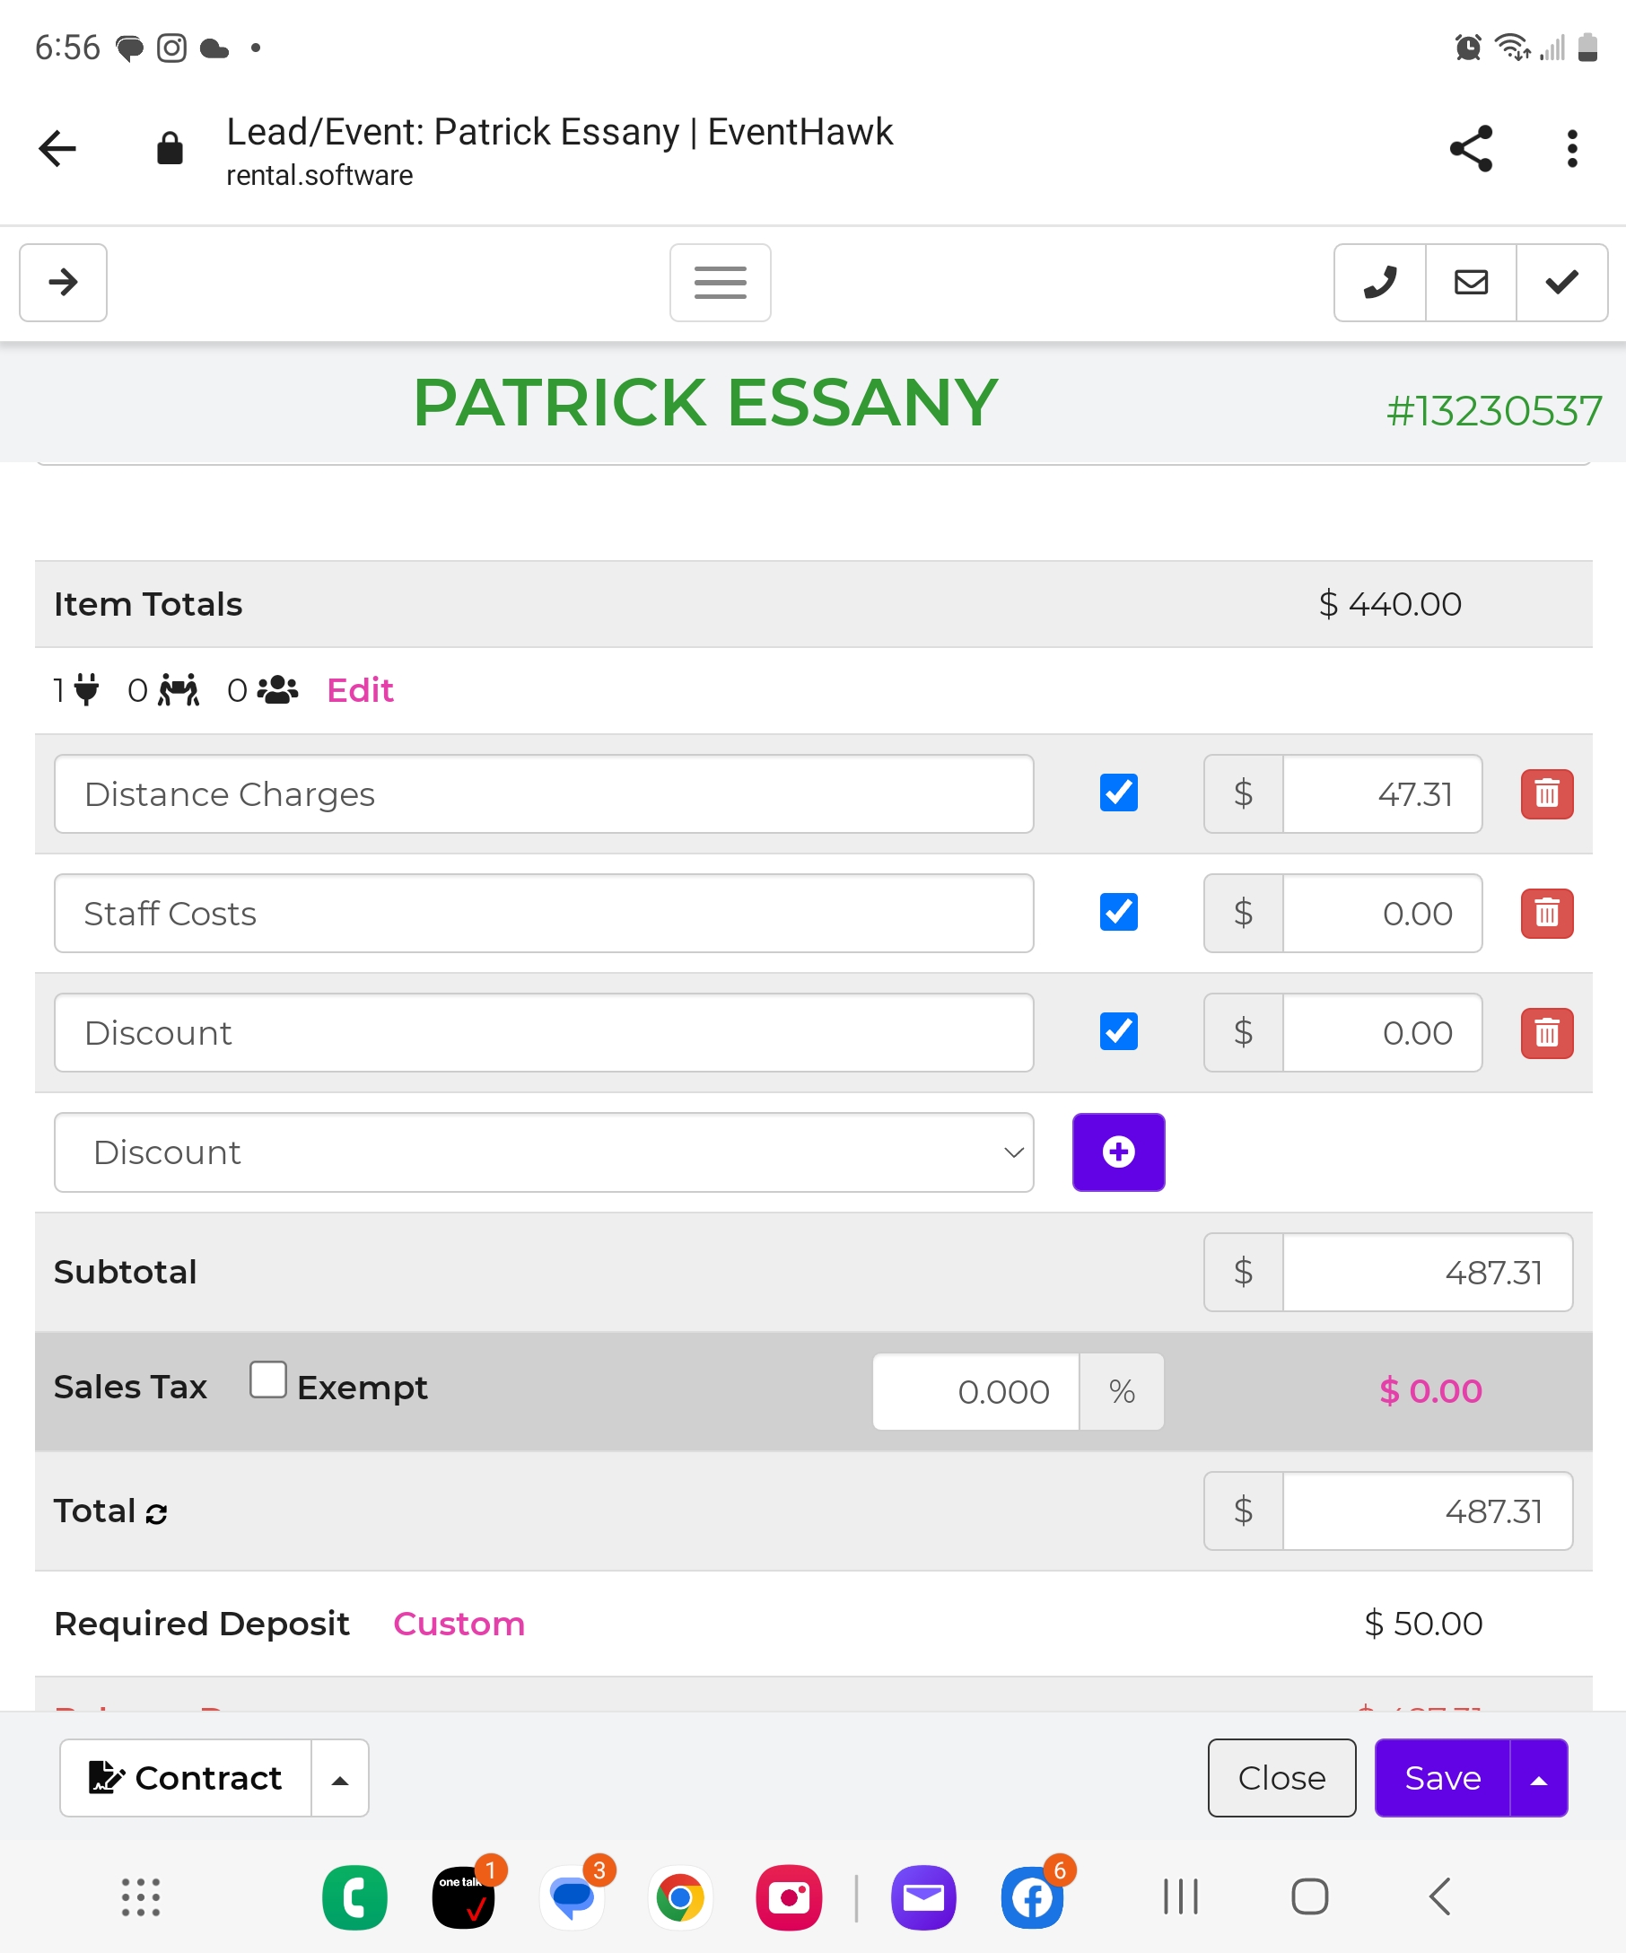Open the browser share icon
This screenshot has width=1626, height=1953.
1470,149
